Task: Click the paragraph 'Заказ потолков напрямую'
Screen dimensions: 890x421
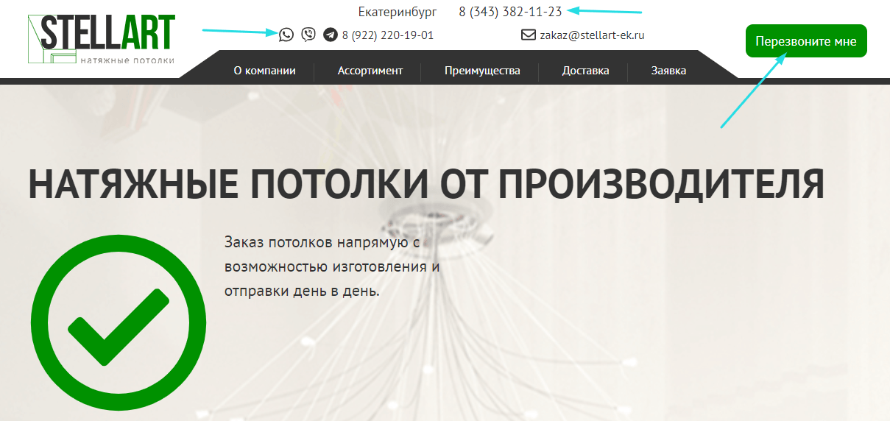Action: [332, 266]
